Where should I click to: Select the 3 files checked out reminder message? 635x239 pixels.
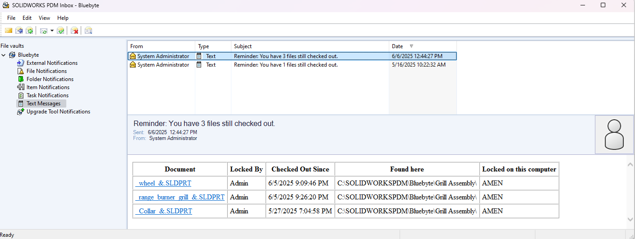(292, 56)
